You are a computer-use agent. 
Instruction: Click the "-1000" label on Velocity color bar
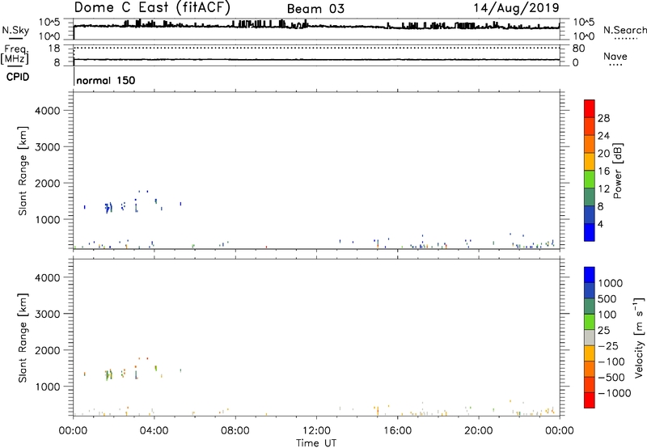[614, 393]
